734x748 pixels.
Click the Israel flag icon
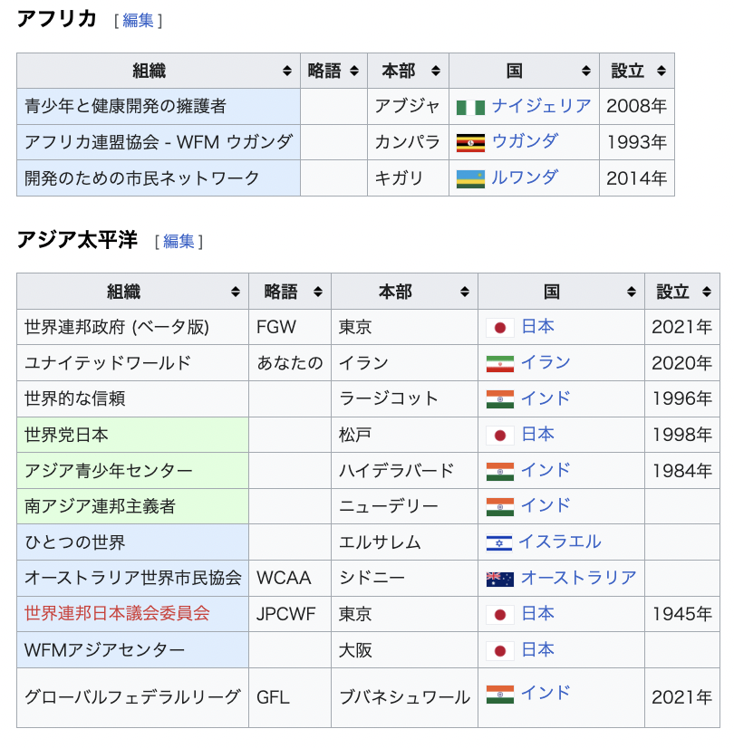coord(499,542)
